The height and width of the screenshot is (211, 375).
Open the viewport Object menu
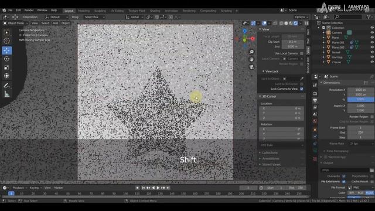[65, 23]
